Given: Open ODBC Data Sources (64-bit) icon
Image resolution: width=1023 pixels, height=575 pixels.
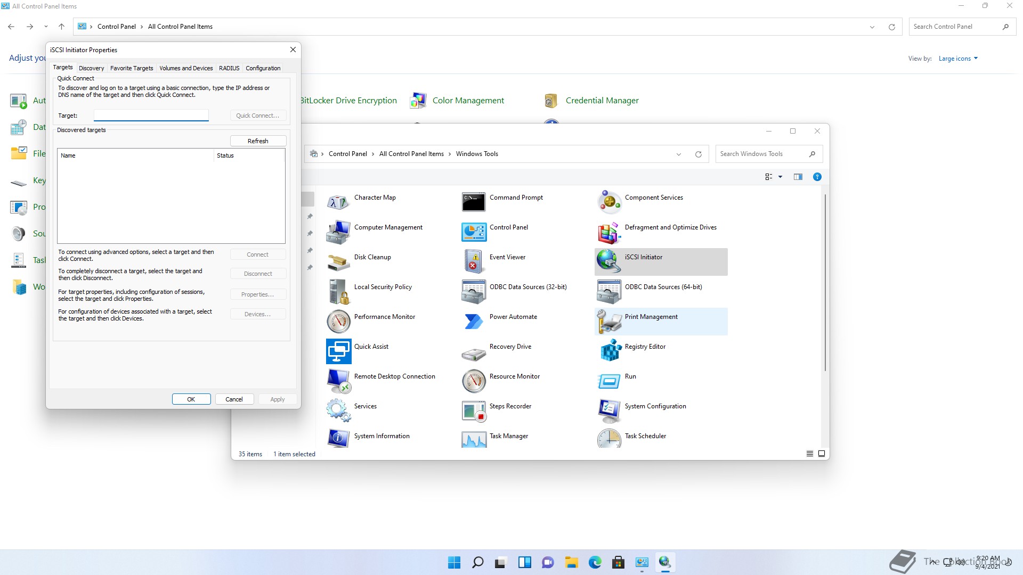Looking at the screenshot, I should [x=609, y=292].
